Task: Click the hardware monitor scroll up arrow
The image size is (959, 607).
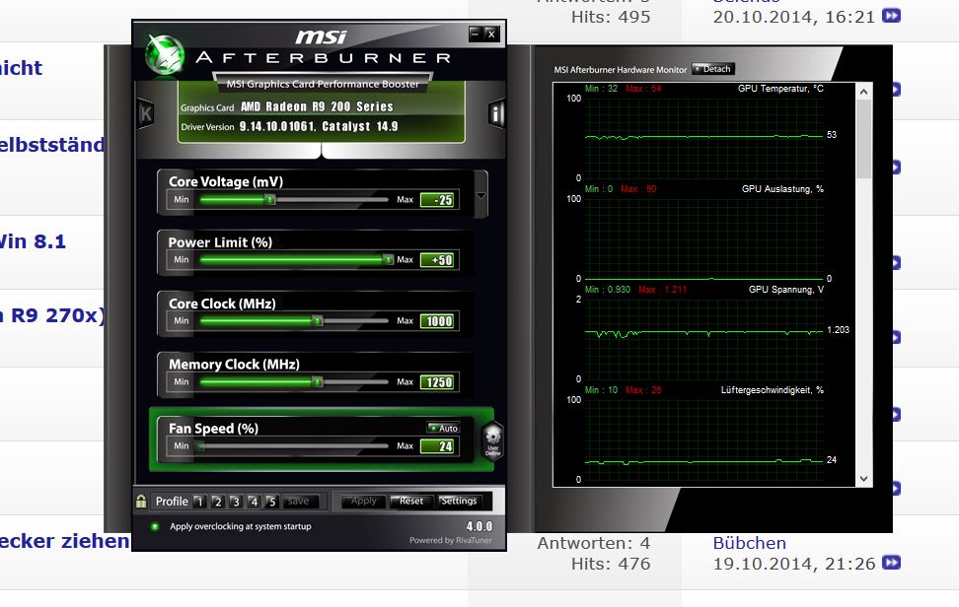Action: pos(863,92)
